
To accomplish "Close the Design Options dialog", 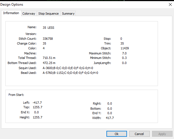I will 170,5.
